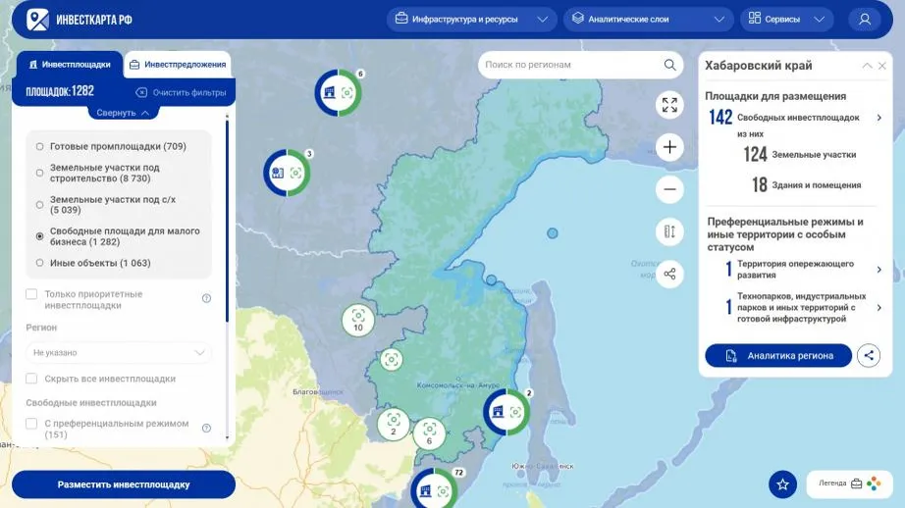Click the favorites star button
Image resolution: width=905 pixels, height=508 pixels.
782,483
